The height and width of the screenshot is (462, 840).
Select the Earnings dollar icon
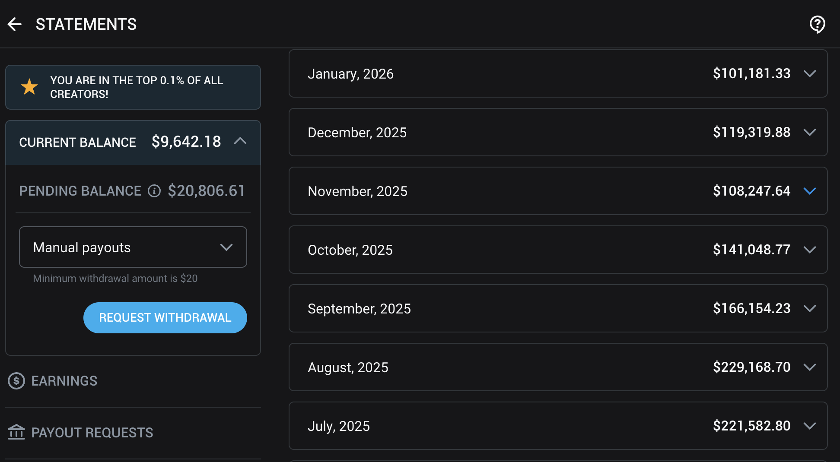[16, 381]
